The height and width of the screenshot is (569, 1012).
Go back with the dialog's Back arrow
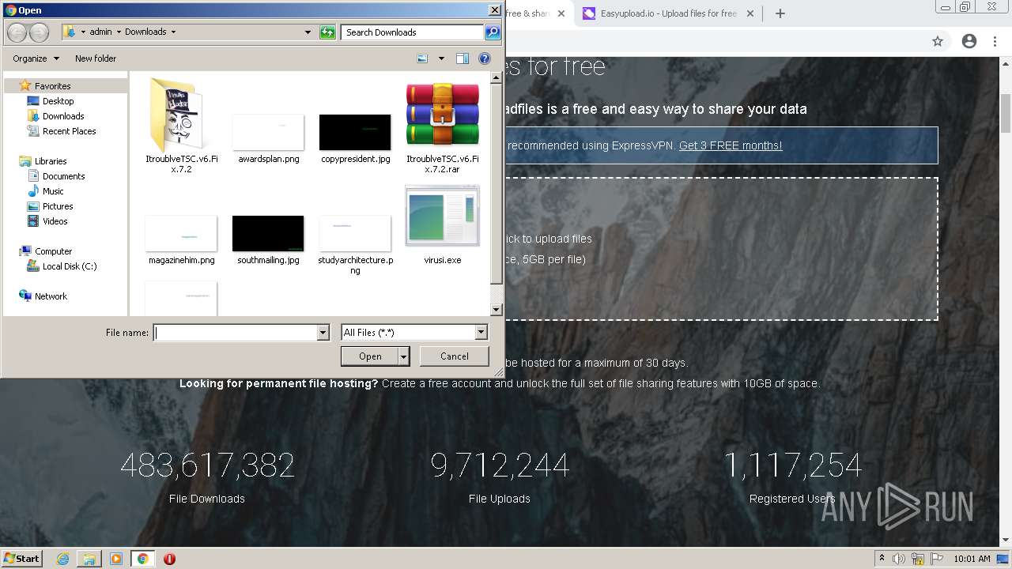(x=17, y=32)
